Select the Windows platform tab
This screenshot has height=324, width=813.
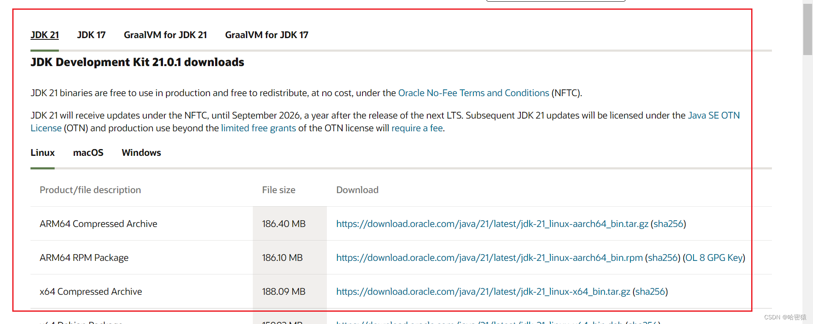tap(141, 152)
